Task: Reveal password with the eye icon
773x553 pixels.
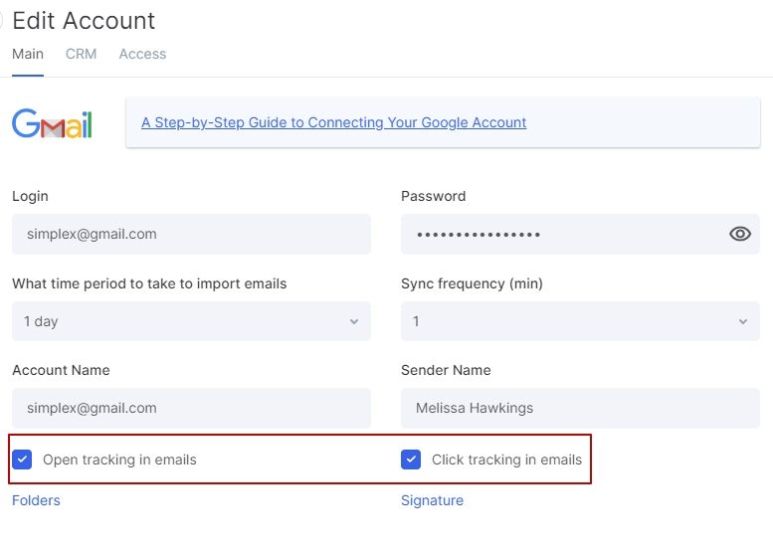Action: click(740, 234)
